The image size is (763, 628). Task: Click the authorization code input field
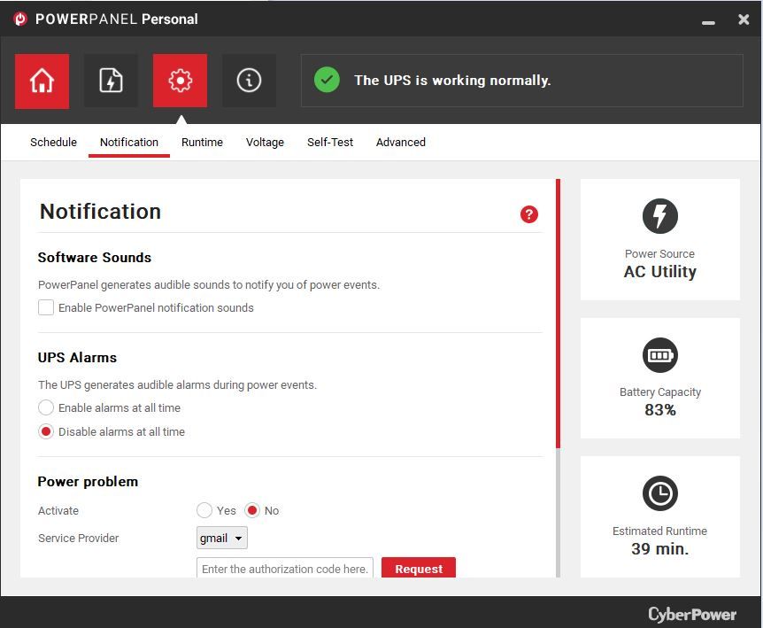tap(285, 568)
